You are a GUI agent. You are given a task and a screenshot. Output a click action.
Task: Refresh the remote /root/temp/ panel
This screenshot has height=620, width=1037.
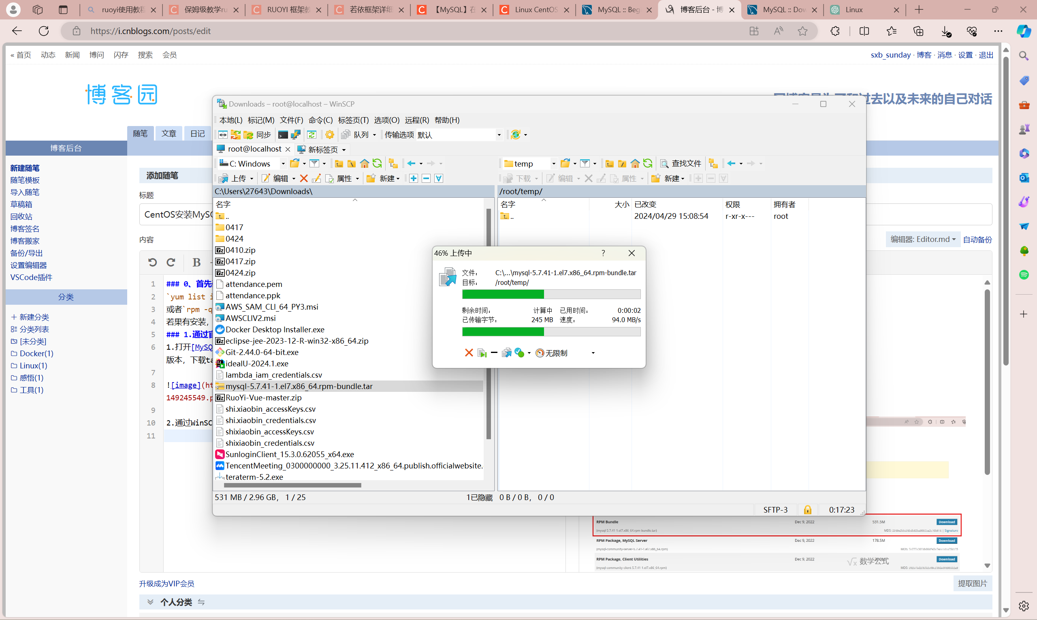click(647, 163)
